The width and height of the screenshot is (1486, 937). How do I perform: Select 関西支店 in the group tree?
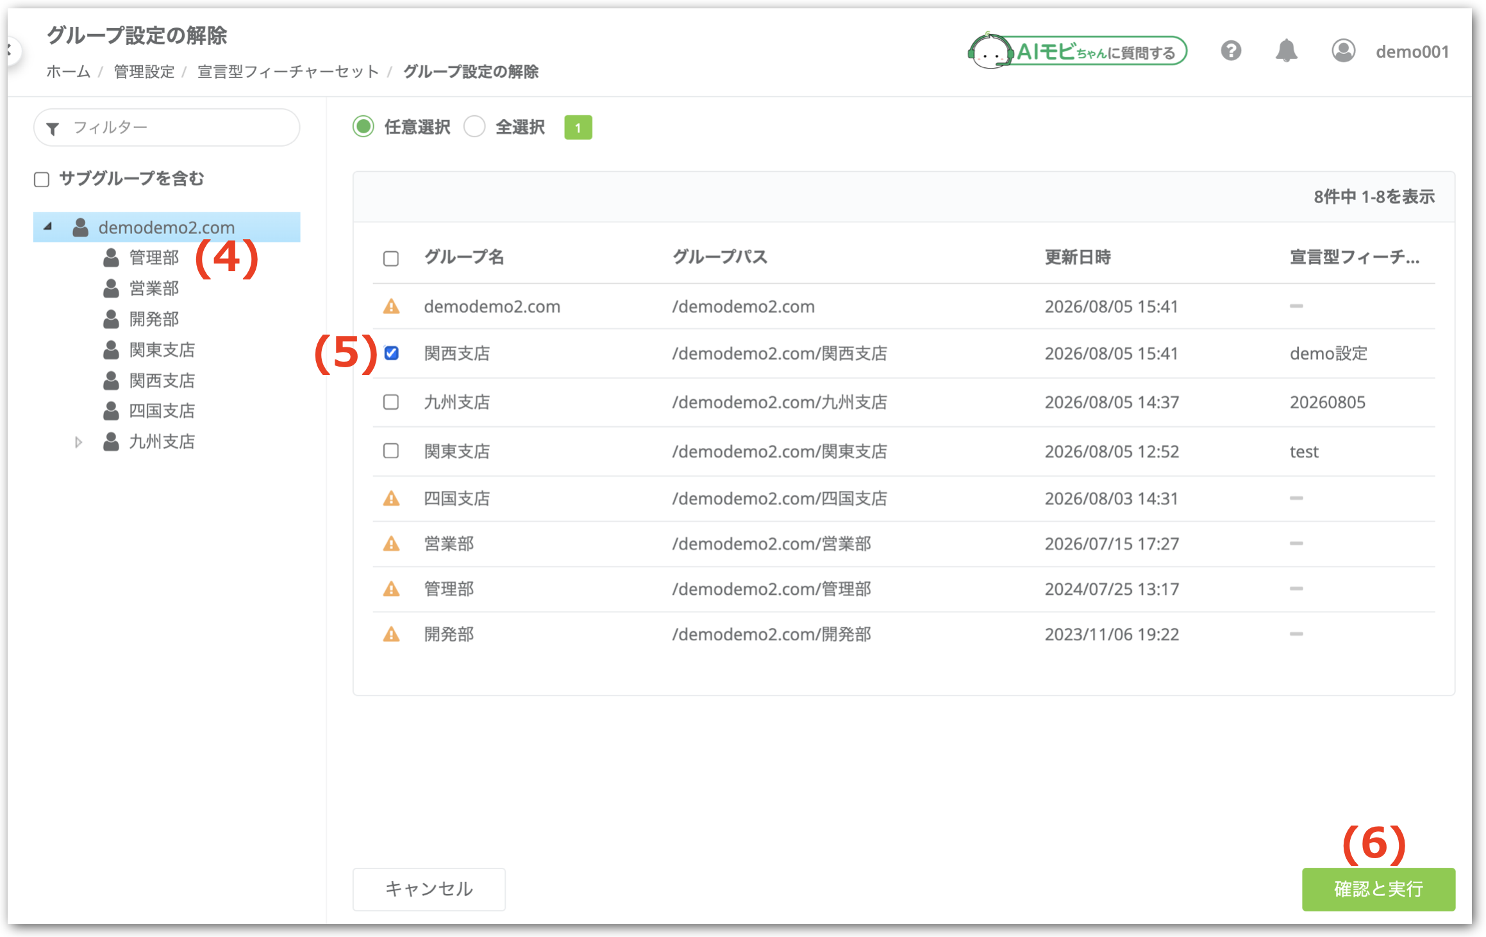click(162, 380)
